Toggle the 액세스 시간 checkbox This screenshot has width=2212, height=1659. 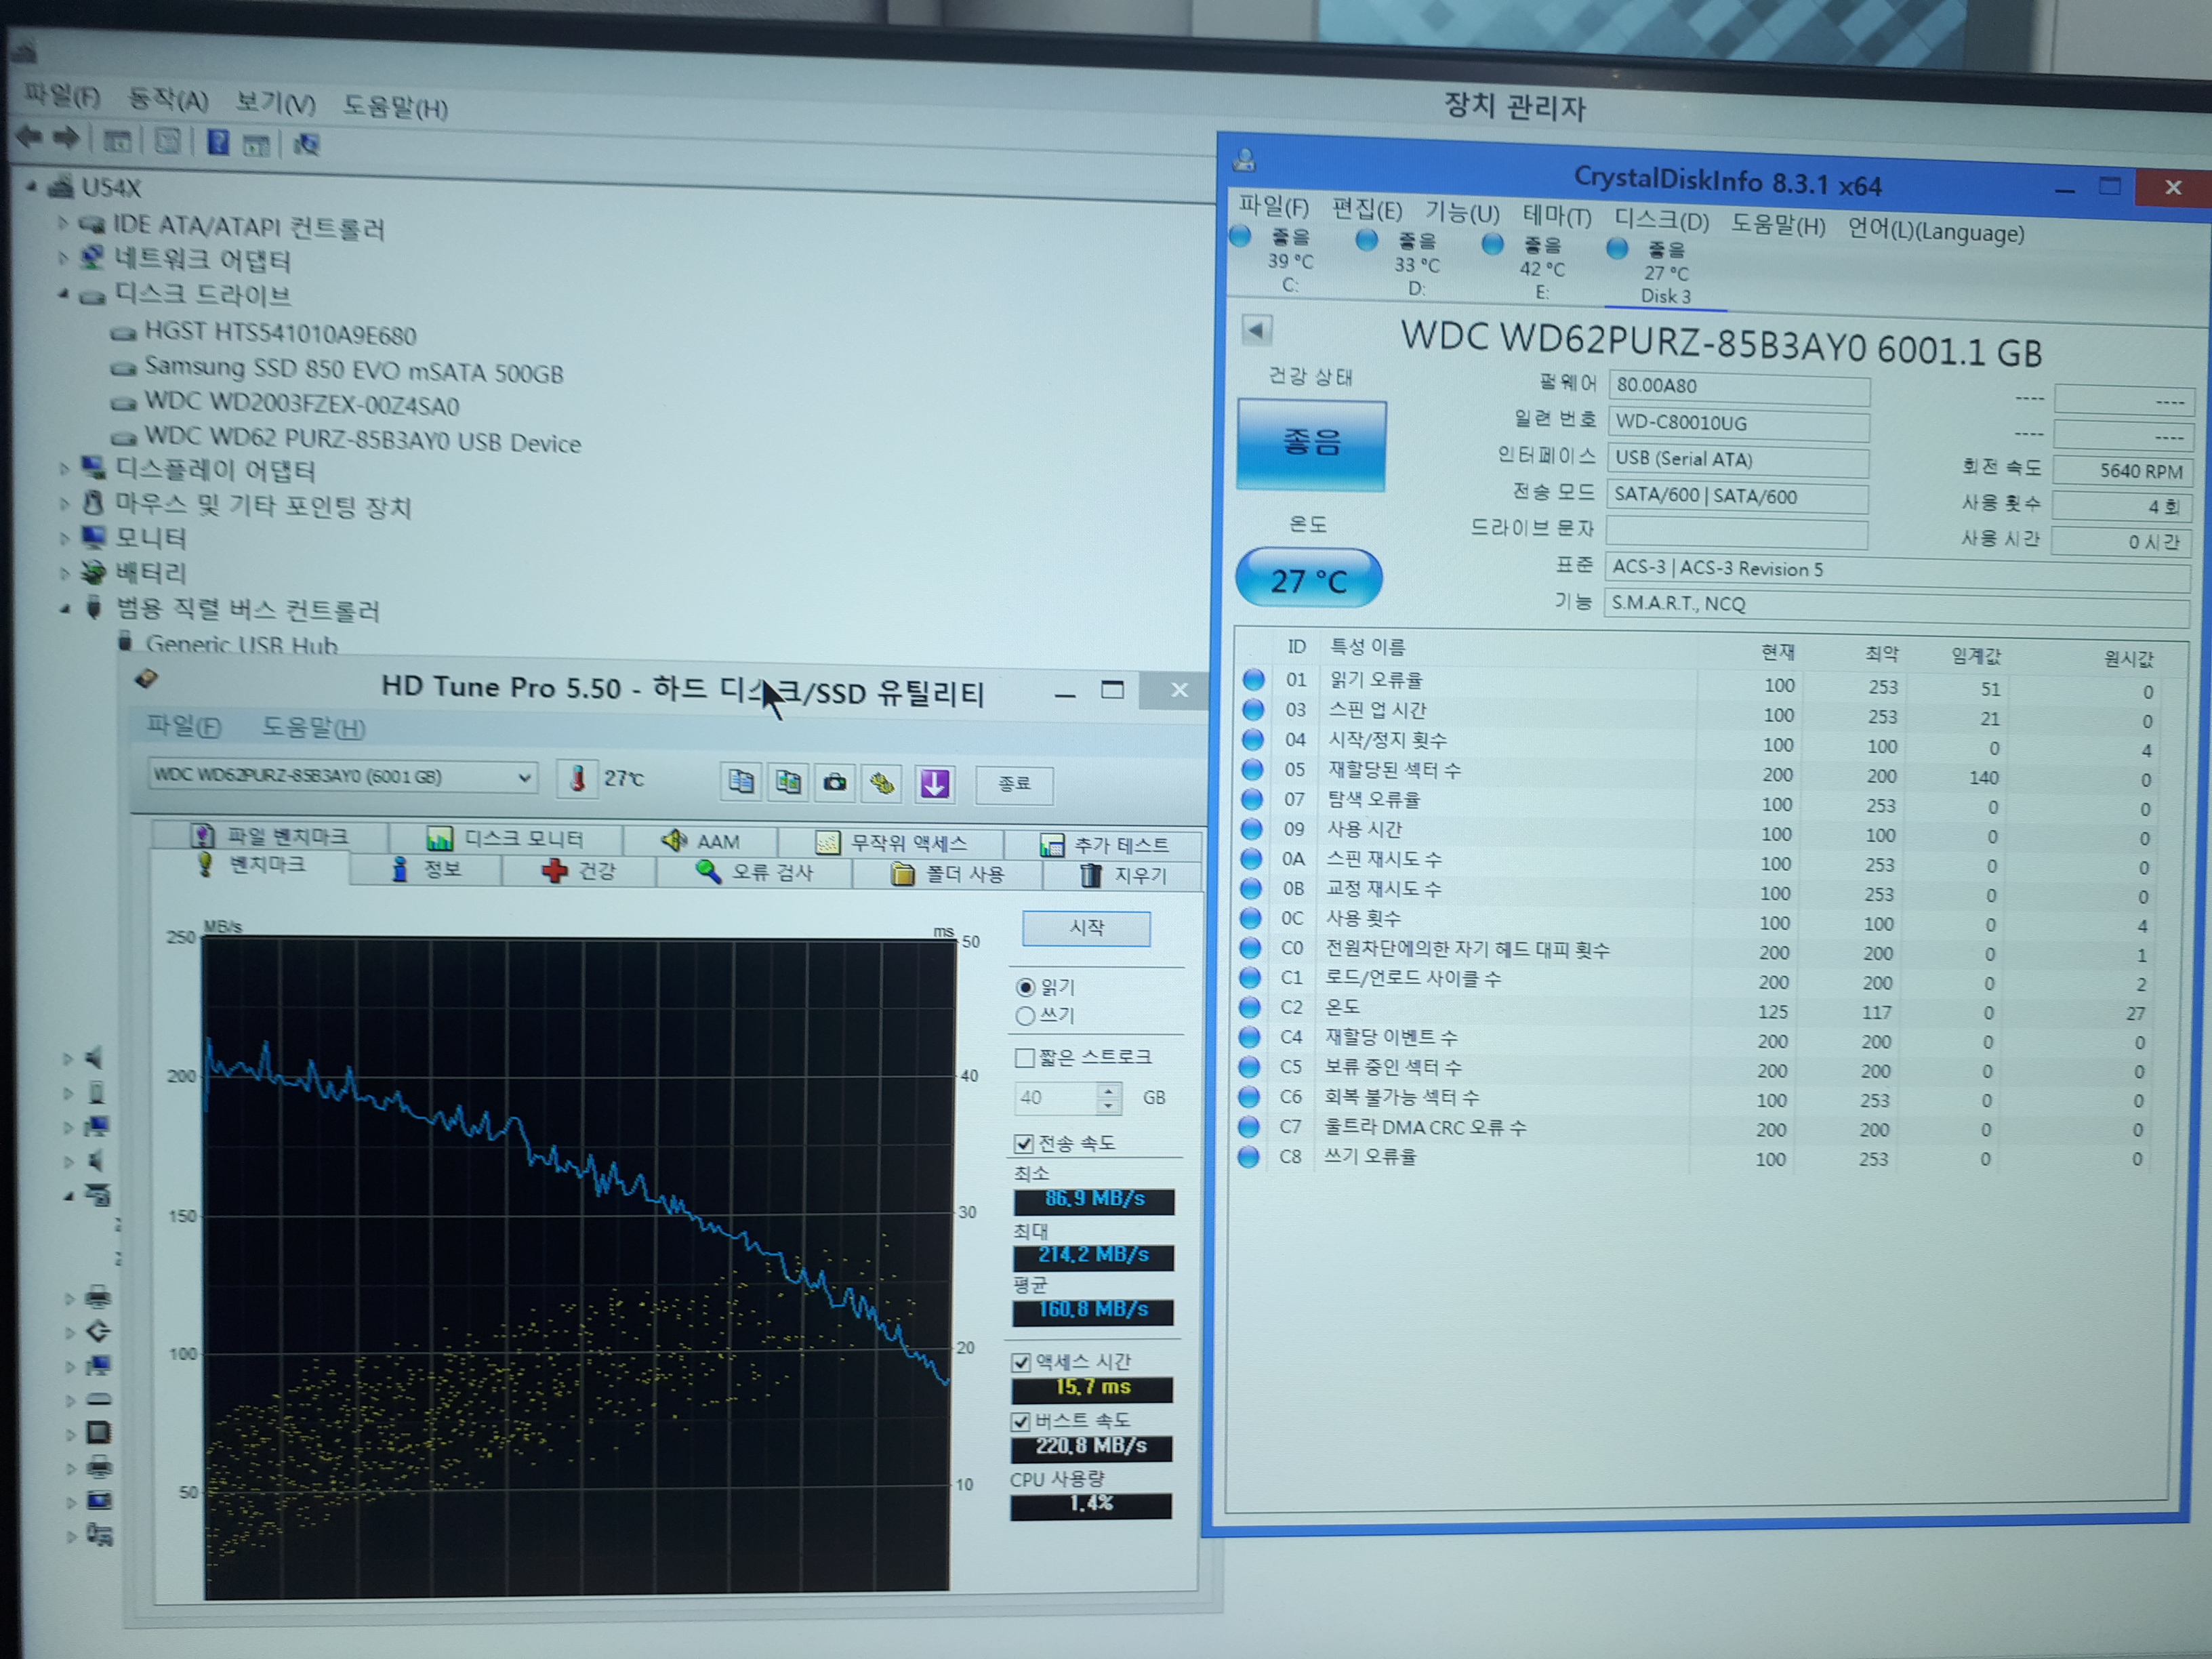(1022, 1362)
